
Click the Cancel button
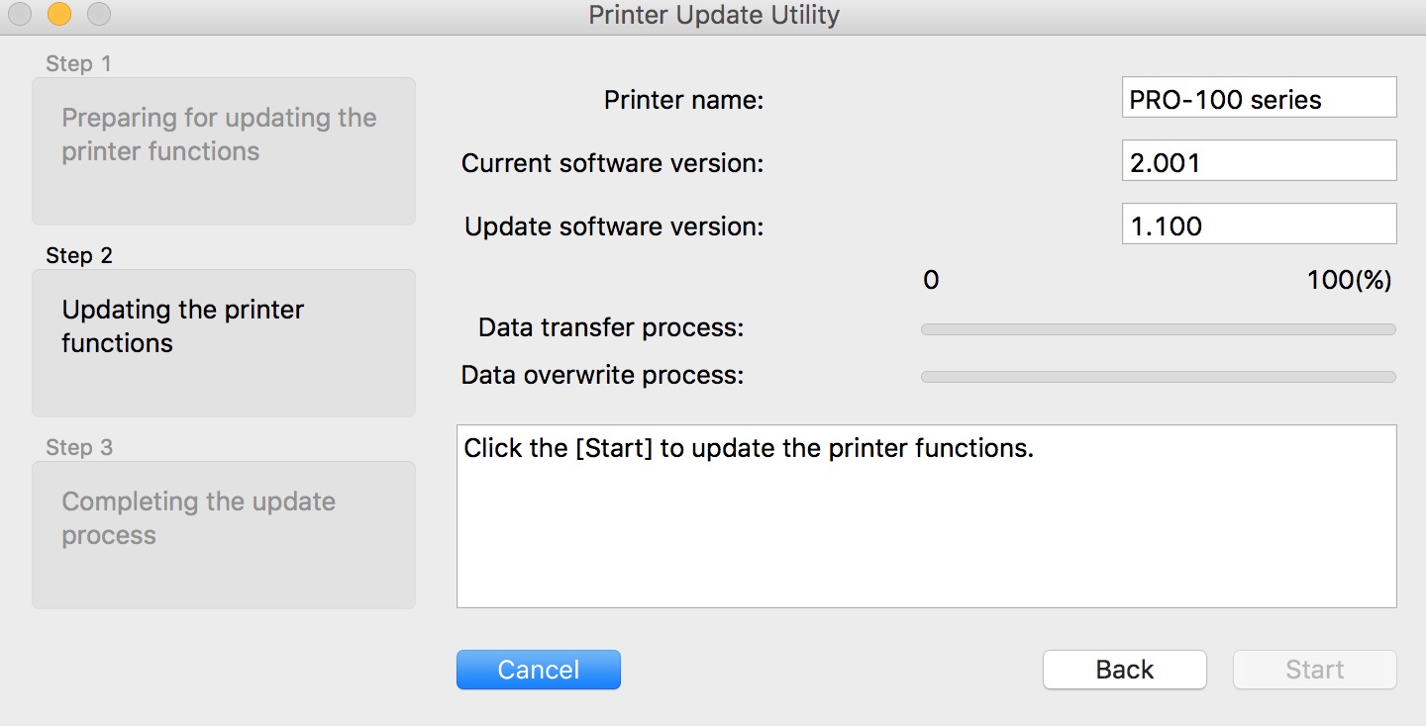[x=538, y=670]
